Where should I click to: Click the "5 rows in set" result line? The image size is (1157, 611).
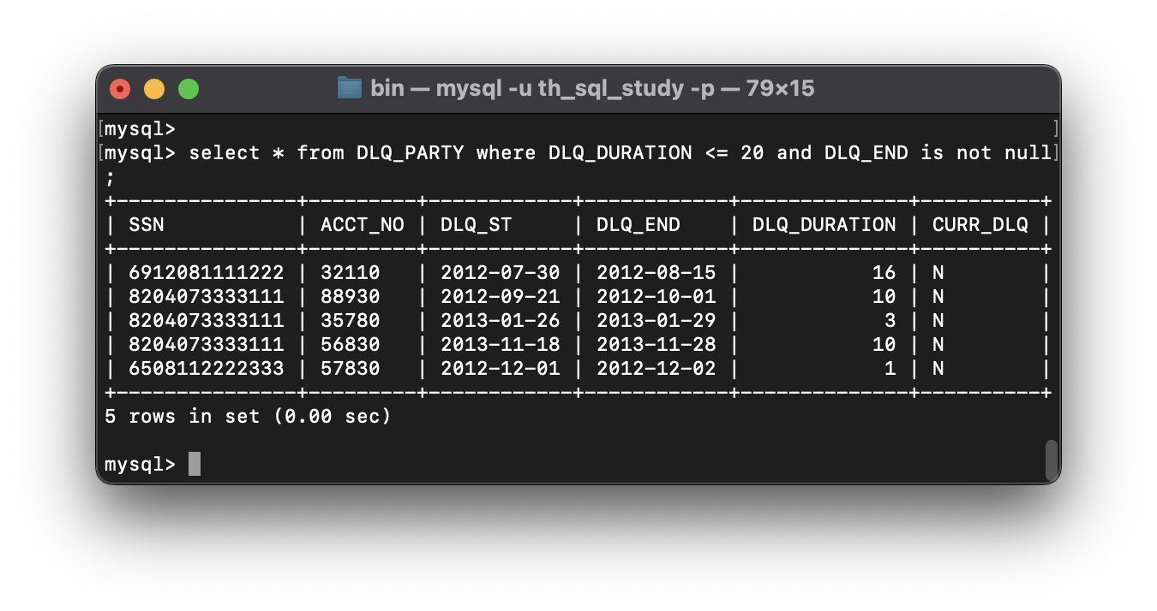pos(248,417)
